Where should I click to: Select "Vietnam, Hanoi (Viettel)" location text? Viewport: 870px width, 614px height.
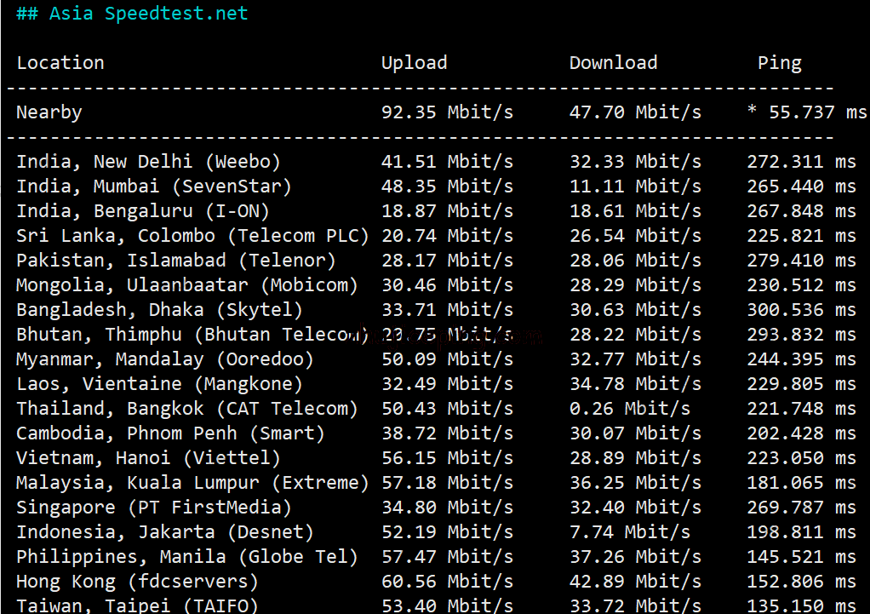[148, 458]
